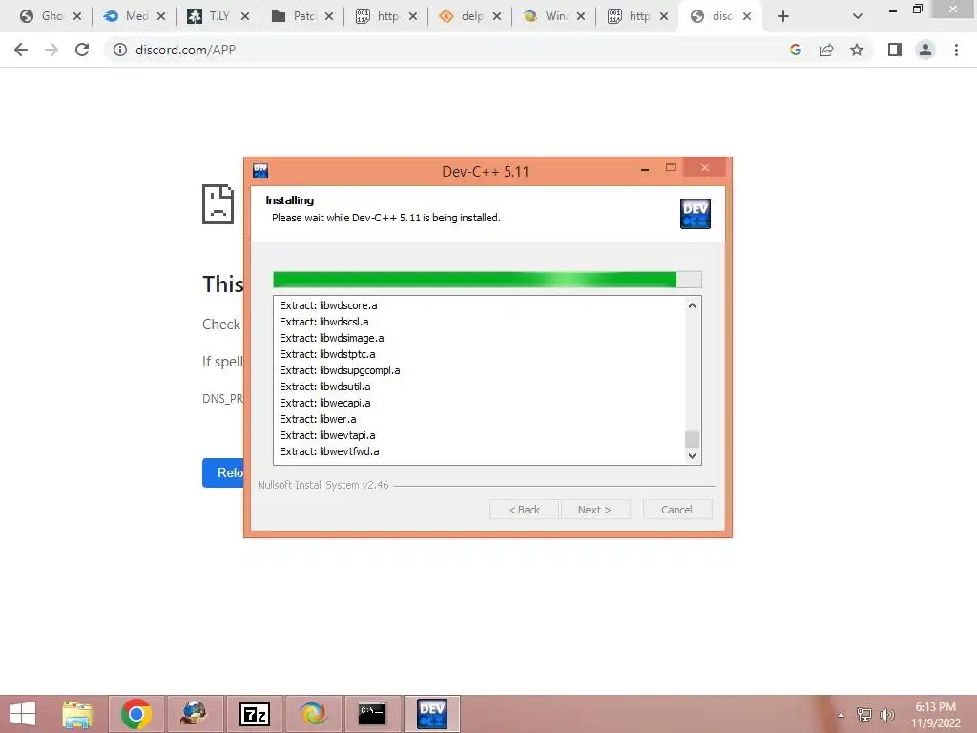The image size is (977, 733).
Task: Select 'Extract: libwdsupgcompl.a' line
Action: [x=340, y=370]
